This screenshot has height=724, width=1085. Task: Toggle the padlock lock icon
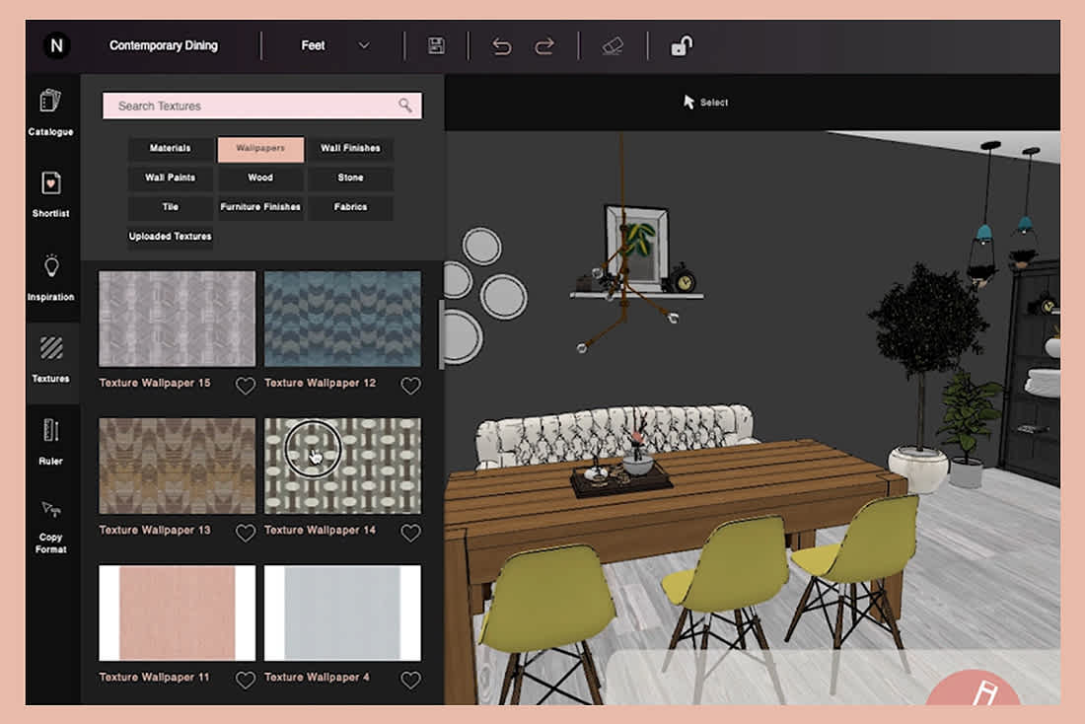point(682,45)
